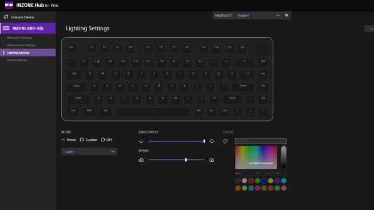Open Lighting Settings page
Screen dimensions: 374x210
tap(28, 53)
